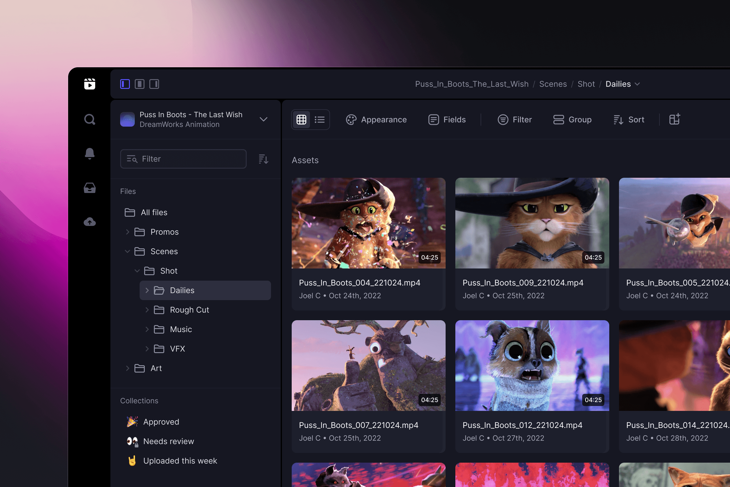The height and width of the screenshot is (487, 730).
Task: Open the Fields menu
Action: pyautogui.click(x=447, y=120)
